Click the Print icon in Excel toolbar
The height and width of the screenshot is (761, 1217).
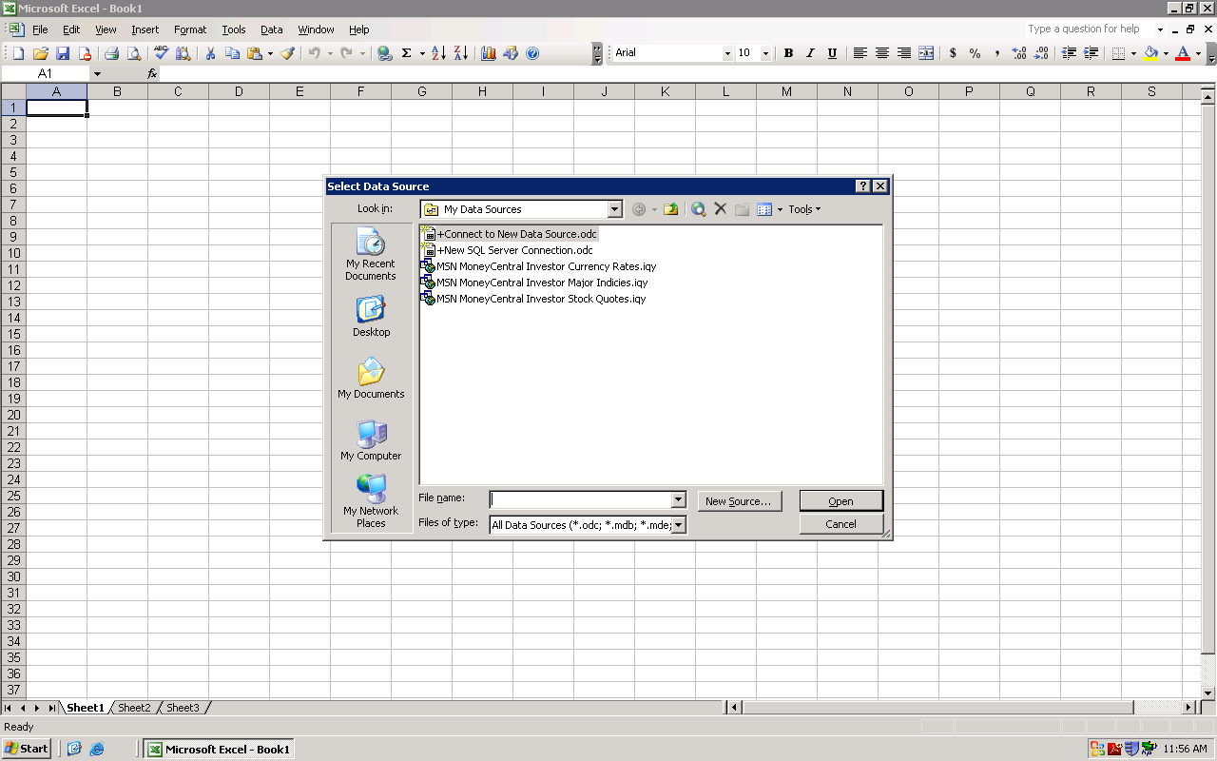coord(111,53)
